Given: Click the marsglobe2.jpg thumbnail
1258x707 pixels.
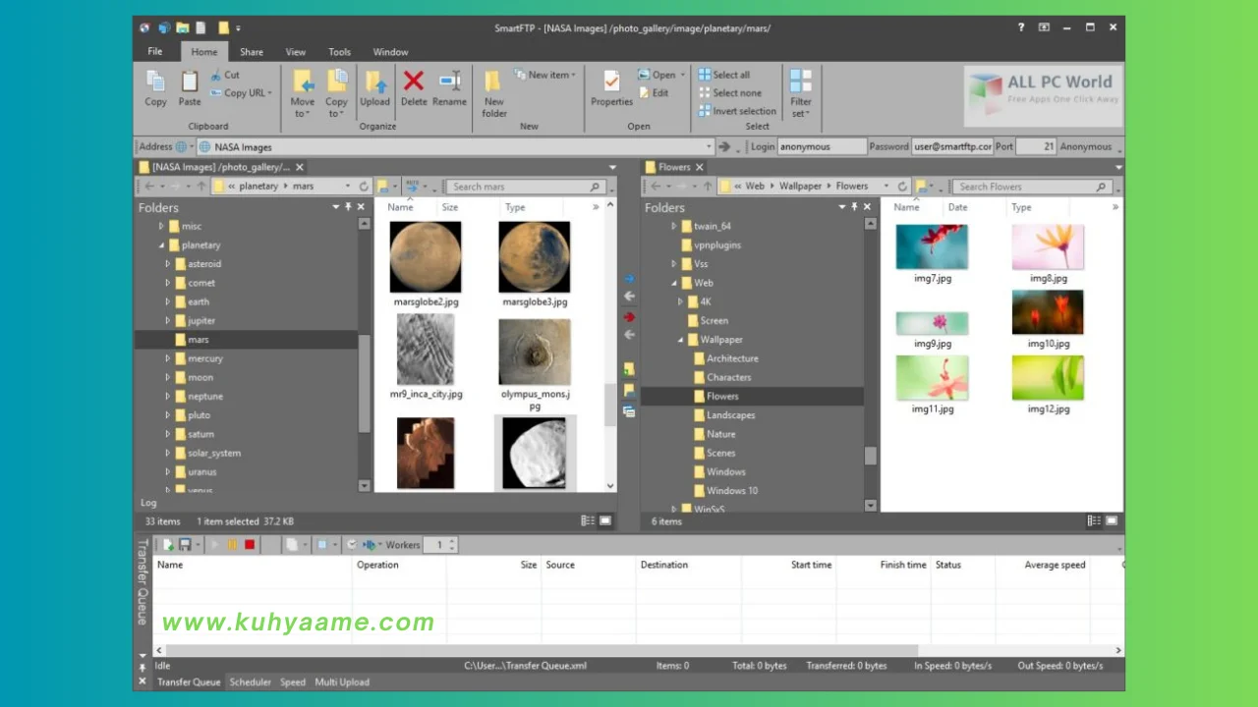Looking at the screenshot, I should [426, 257].
